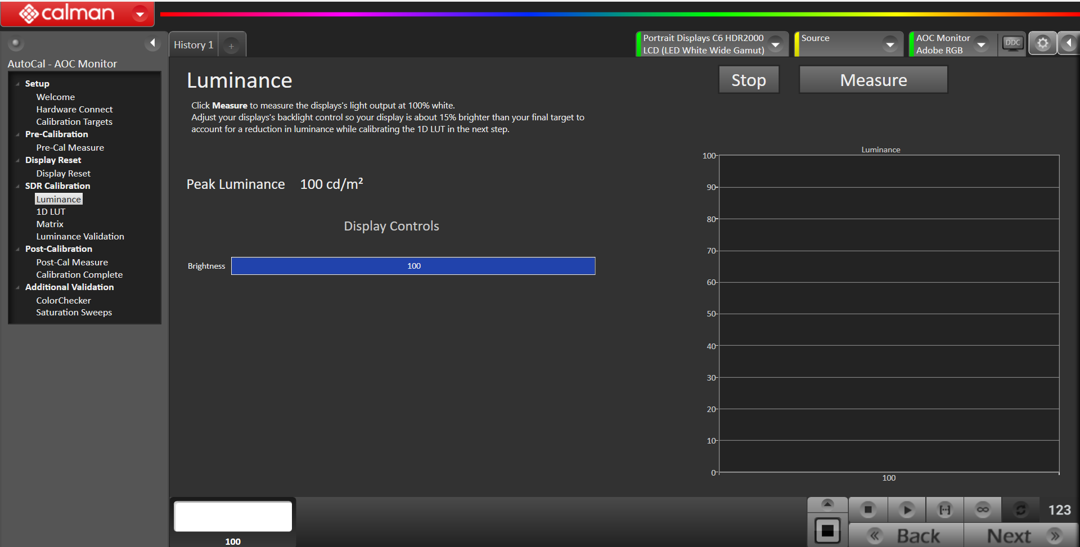Viewport: 1080px width, 547px height.
Task: Click the Luminance chart area
Action: [x=889, y=314]
